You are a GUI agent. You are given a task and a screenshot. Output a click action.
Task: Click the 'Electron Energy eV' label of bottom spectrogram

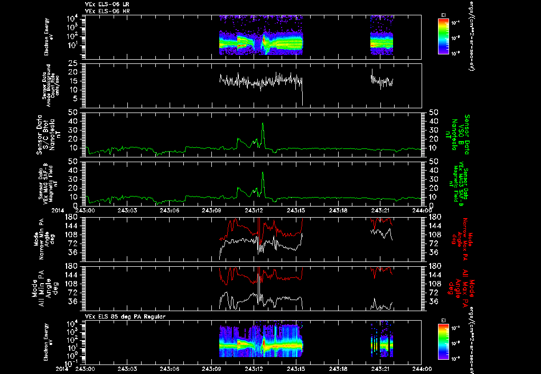[x=48, y=342]
